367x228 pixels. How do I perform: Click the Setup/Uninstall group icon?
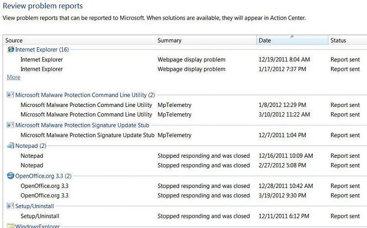tap(10, 206)
